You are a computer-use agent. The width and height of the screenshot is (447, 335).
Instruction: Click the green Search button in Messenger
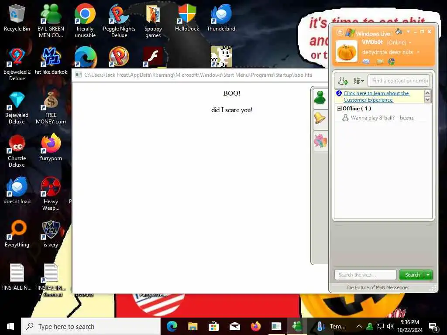tap(412, 275)
